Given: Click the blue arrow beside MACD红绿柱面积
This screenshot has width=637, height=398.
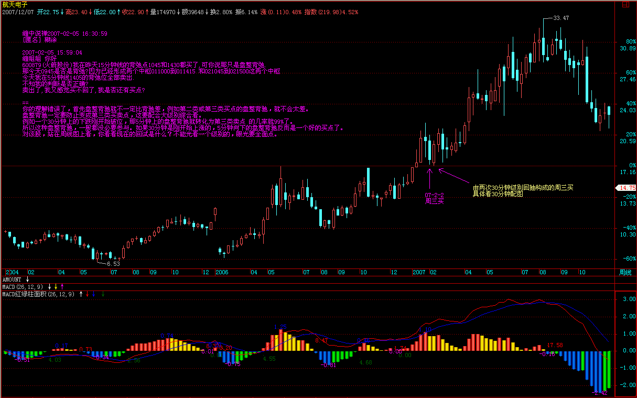Looking at the screenshot, I should (93, 294).
